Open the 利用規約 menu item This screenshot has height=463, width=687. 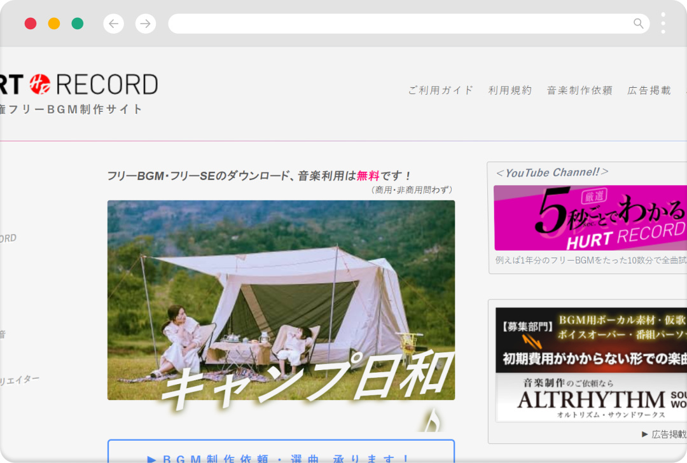pyautogui.click(x=510, y=90)
